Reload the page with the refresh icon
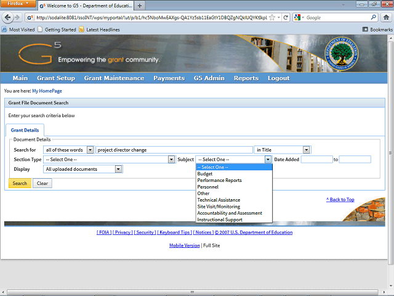The width and height of the screenshot is (394, 296). (286, 17)
